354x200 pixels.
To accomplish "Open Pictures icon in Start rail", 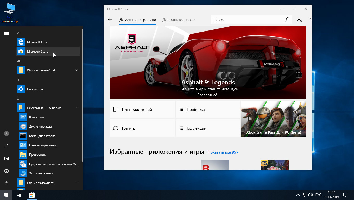I will click(7, 158).
